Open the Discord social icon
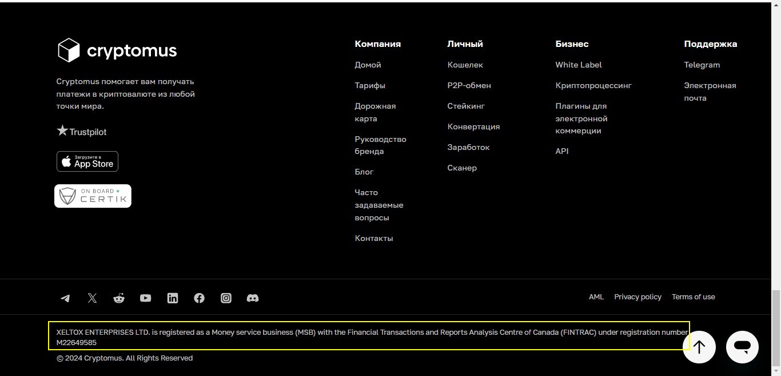781x376 pixels. (x=253, y=298)
